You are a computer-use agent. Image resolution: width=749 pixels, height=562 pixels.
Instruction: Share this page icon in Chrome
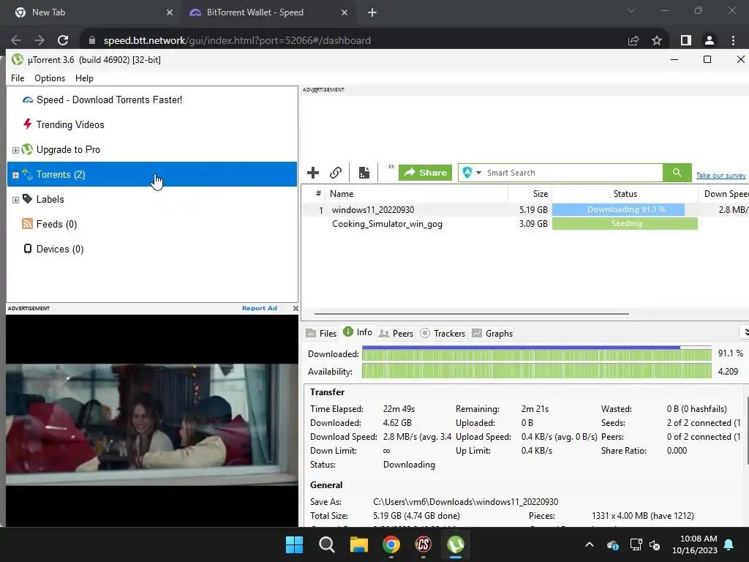(633, 40)
